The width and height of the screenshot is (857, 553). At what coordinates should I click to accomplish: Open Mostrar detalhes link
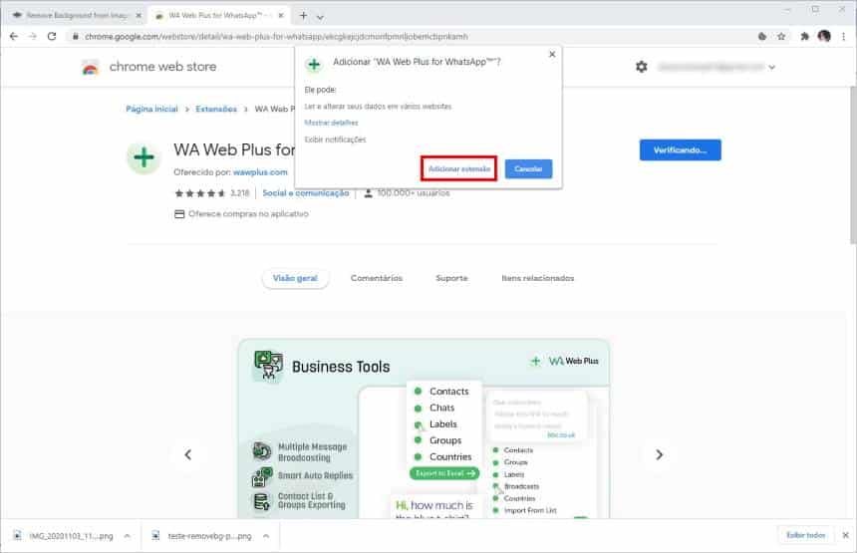pyautogui.click(x=331, y=123)
